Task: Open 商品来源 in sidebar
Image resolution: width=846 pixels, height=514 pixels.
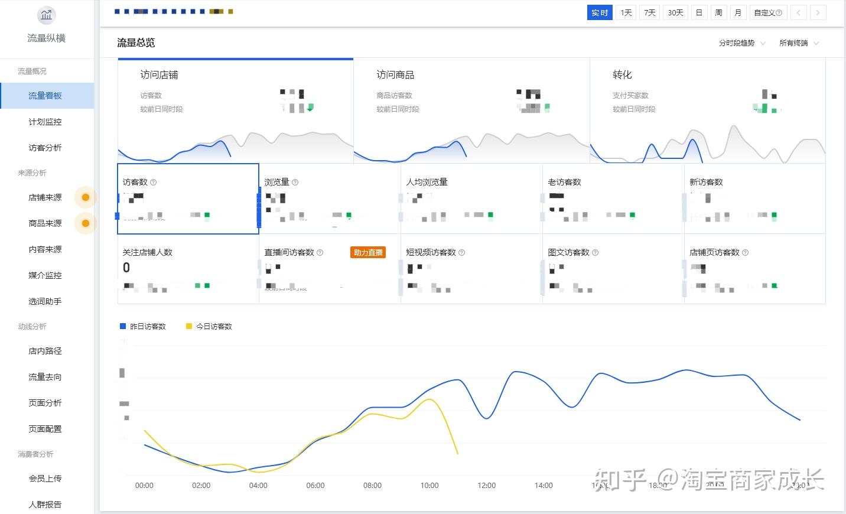Action: click(x=45, y=223)
